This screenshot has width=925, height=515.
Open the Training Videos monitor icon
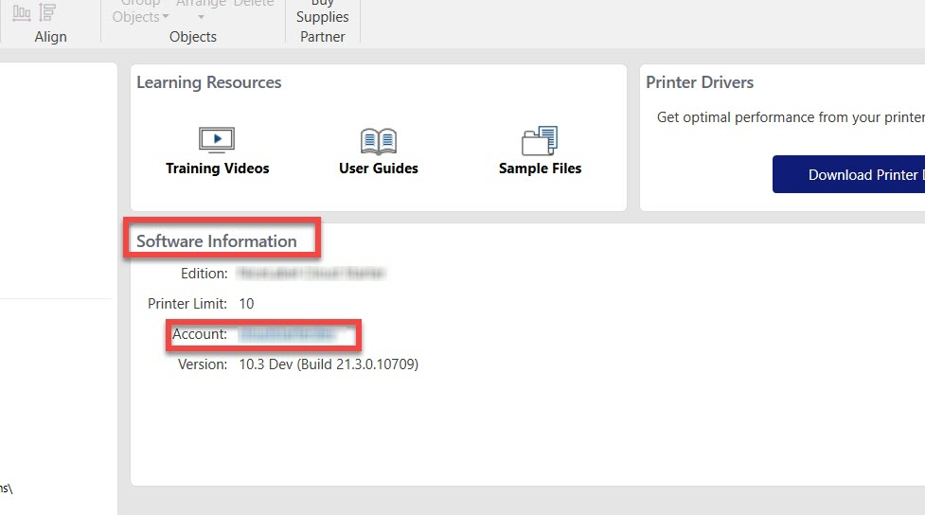point(217,140)
